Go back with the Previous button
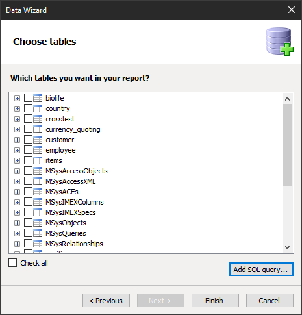 pos(106,301)
